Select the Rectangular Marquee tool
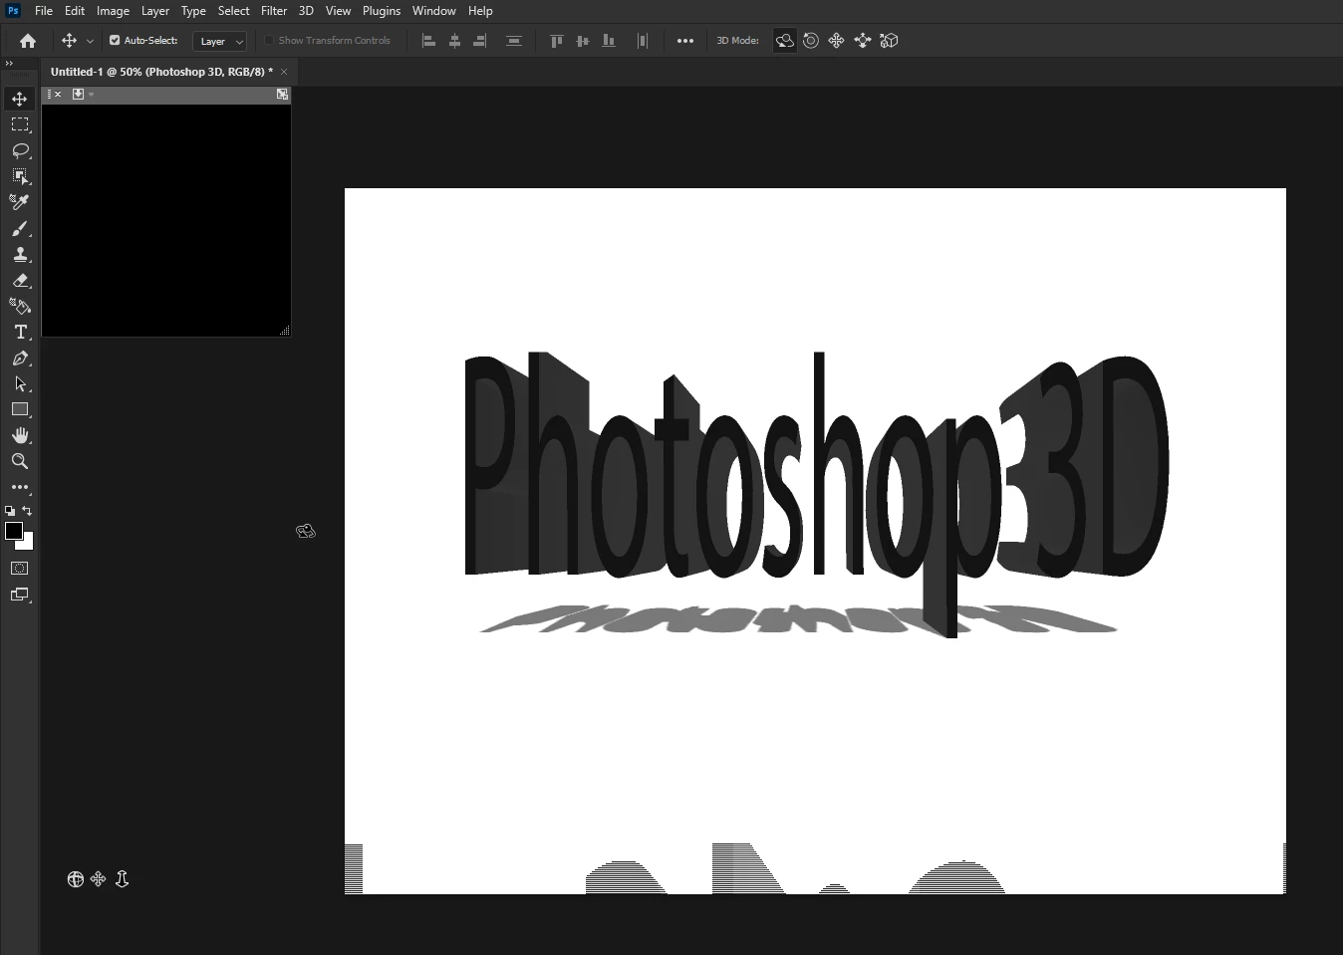 tap(20, 124)
